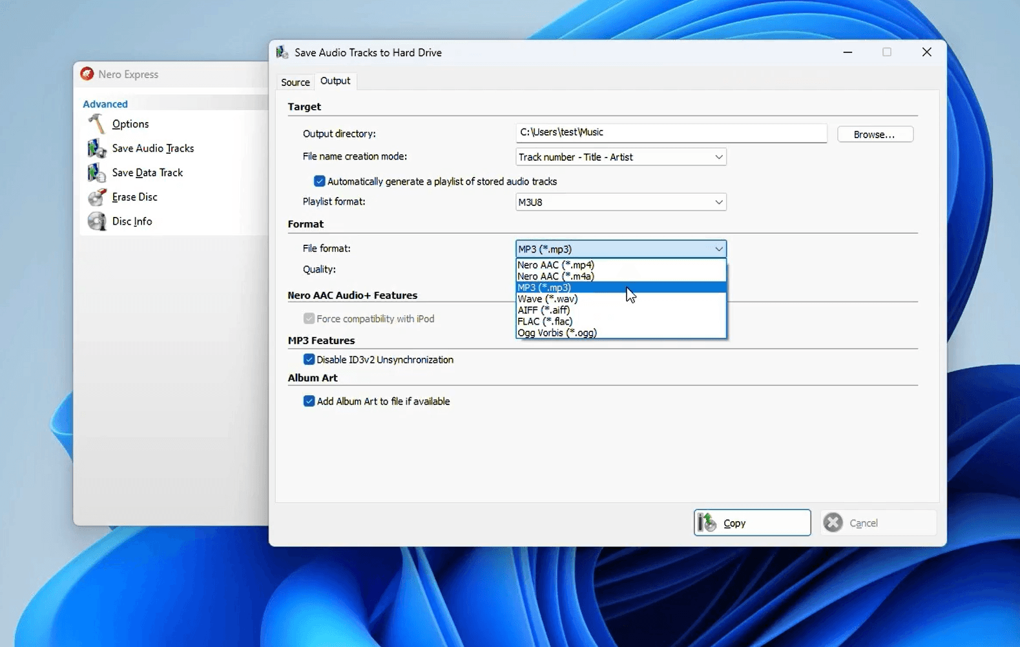The height and width of the screenshot is (647, 1020).
Task: Choose Nero AAC (*.m4a) format
Action: 621,276
